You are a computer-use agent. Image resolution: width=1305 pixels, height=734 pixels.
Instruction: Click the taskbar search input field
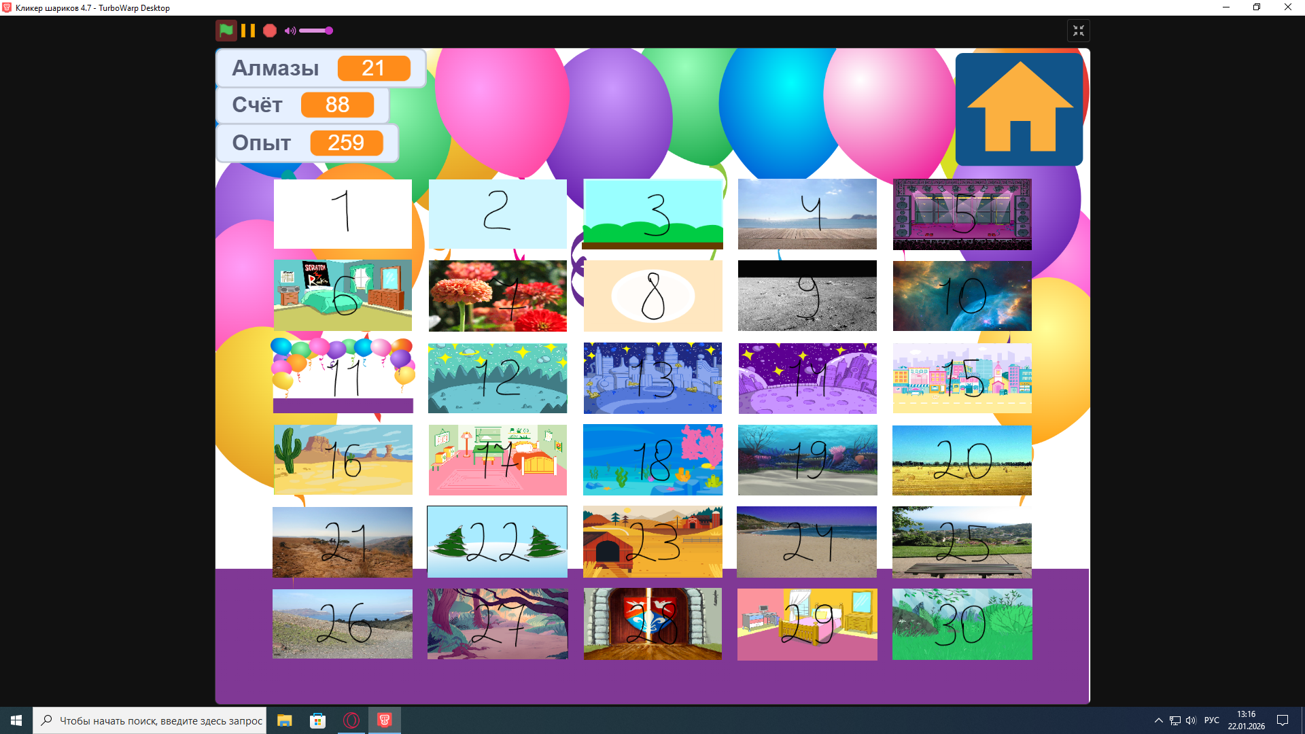(160, 720)
